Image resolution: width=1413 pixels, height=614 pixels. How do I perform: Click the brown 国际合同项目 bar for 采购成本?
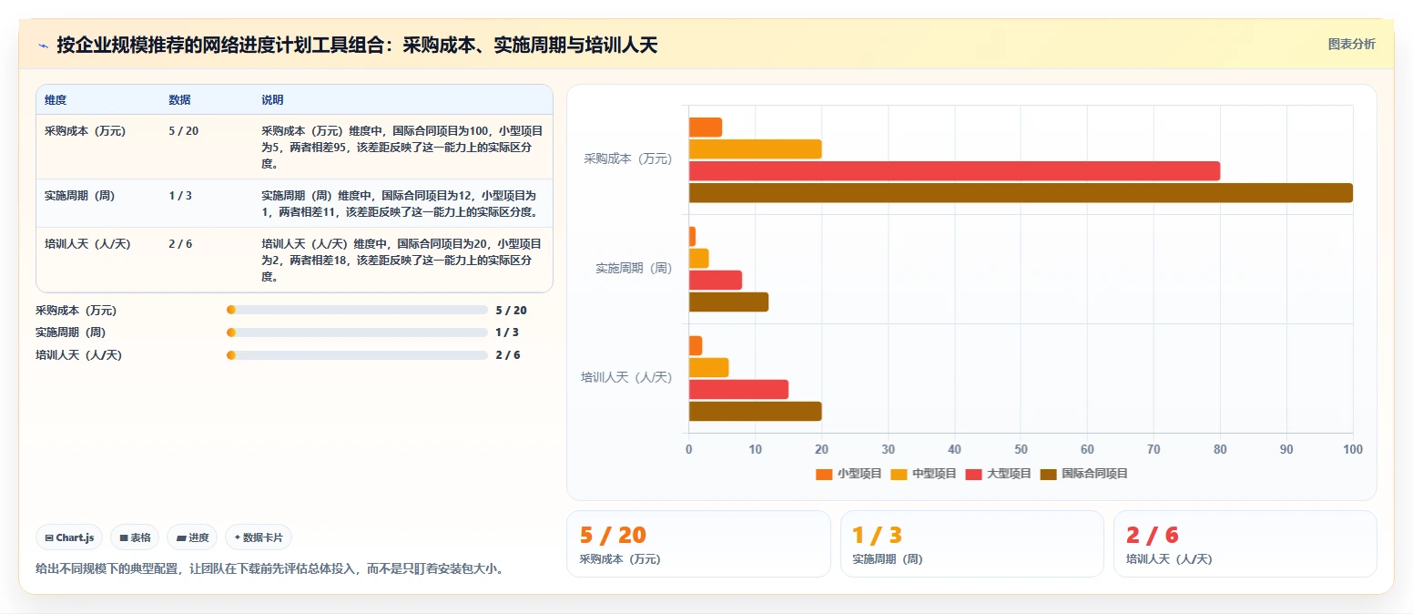click(1021, 193)
